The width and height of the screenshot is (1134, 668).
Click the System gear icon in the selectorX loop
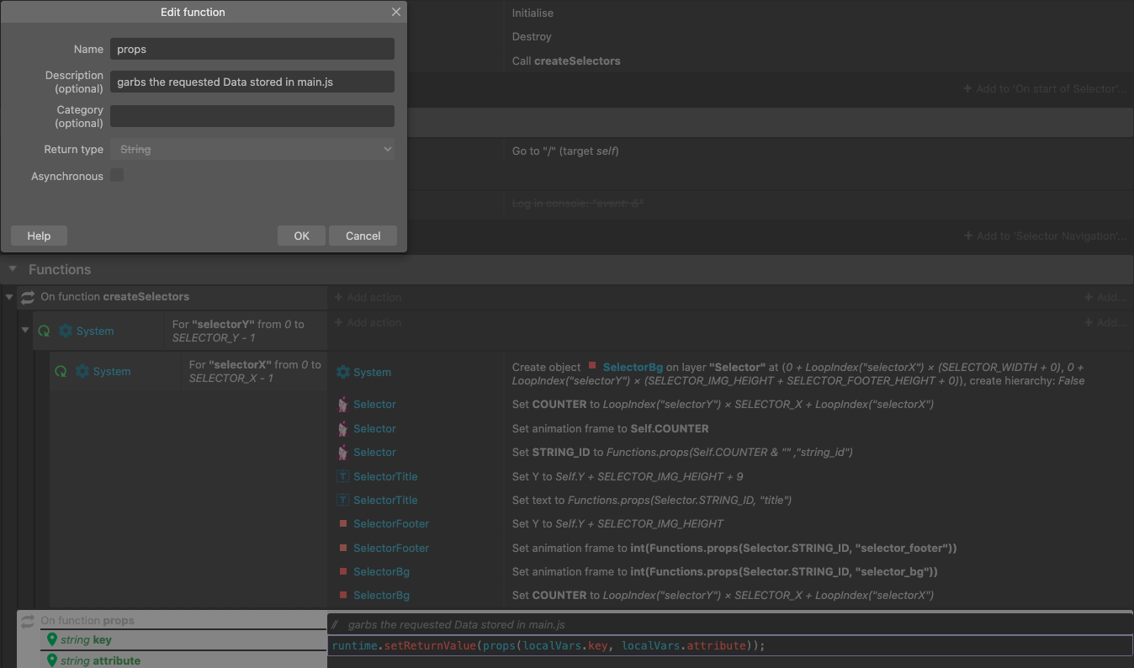(x=82, y=372)
